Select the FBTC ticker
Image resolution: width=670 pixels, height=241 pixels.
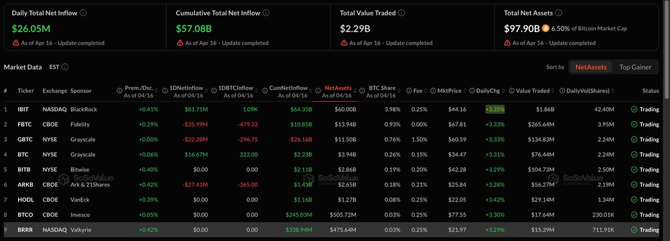coord(24,125)
